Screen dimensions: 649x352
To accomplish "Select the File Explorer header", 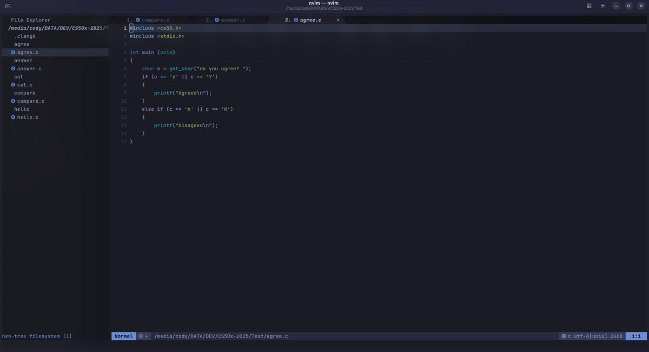I will pos(31,20).
